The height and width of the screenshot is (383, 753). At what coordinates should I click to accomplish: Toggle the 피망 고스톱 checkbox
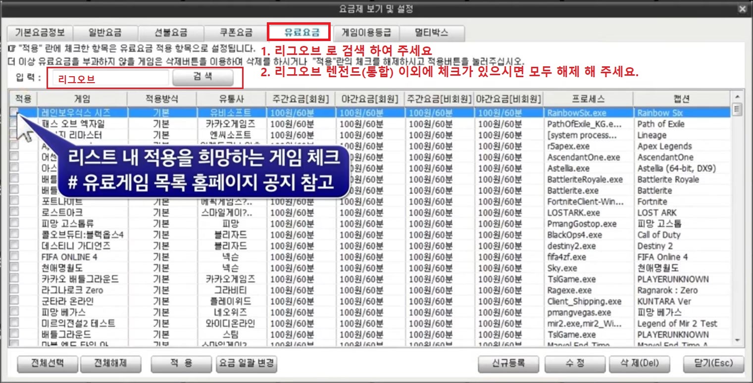point(14,224)
